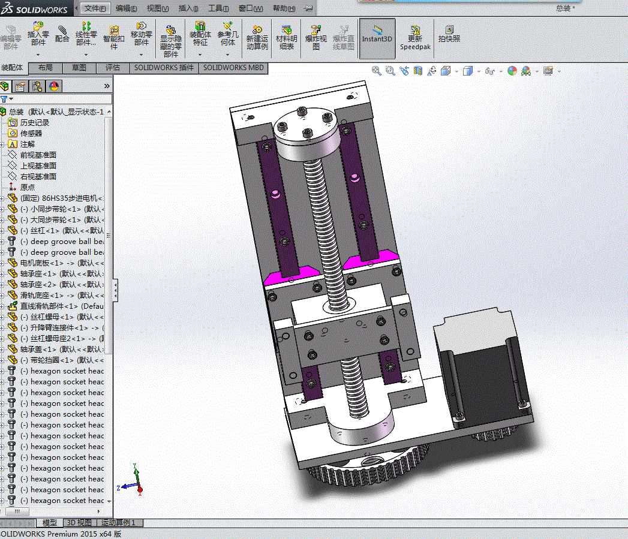Open the PropertyManager tab icon

coord(20,86)
